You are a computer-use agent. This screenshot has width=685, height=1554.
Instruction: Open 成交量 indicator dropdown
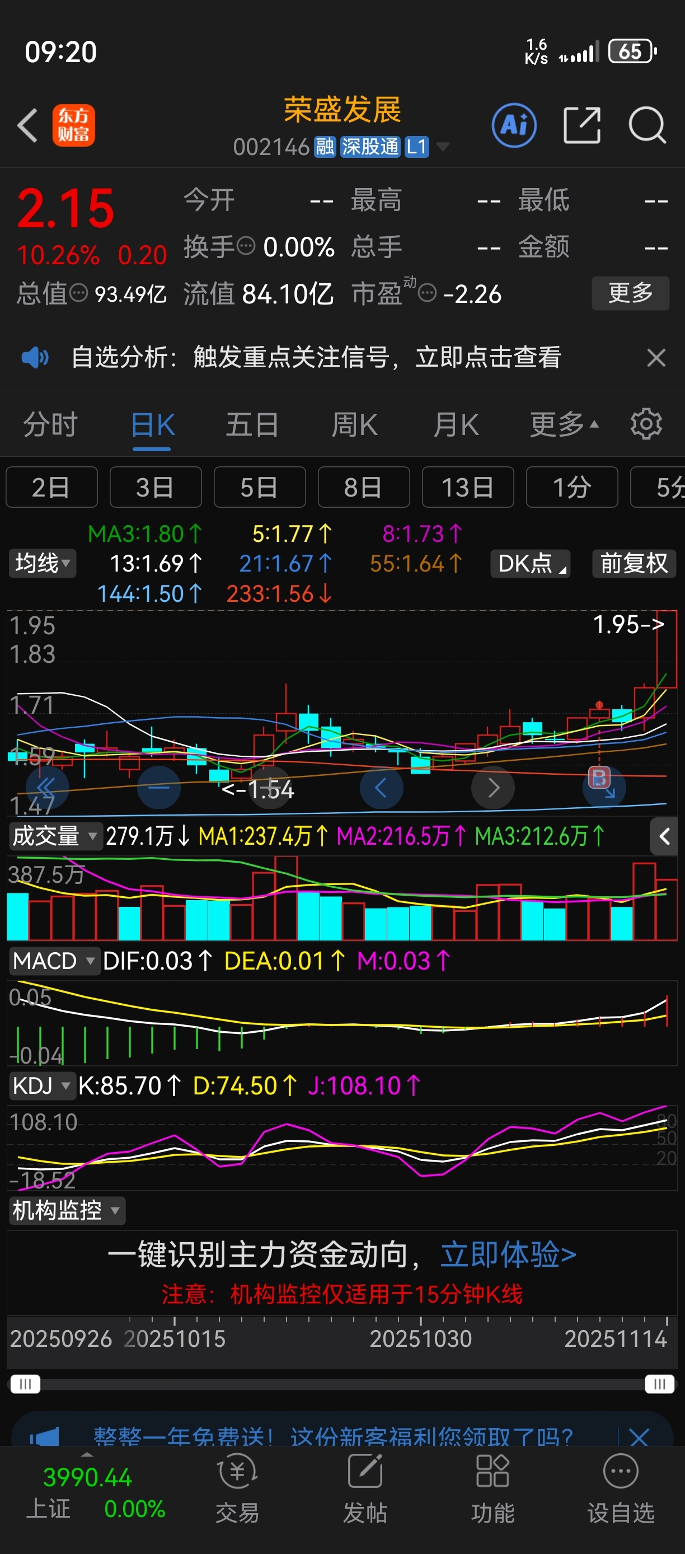click(55, 836)
